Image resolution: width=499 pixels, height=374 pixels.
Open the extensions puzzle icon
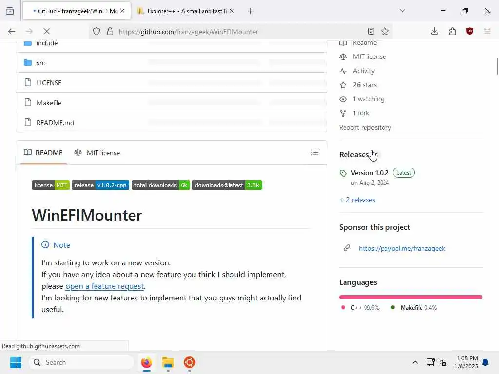coord(452,31)
